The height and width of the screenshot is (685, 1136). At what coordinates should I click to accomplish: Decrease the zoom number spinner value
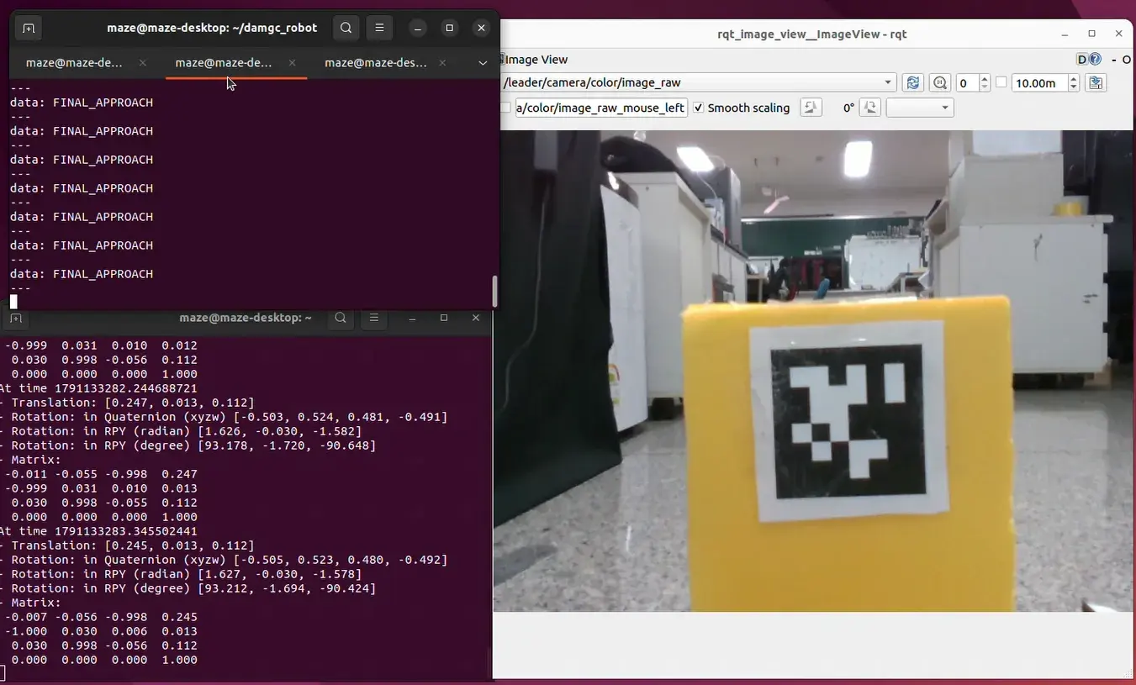[x=985, y=87]
